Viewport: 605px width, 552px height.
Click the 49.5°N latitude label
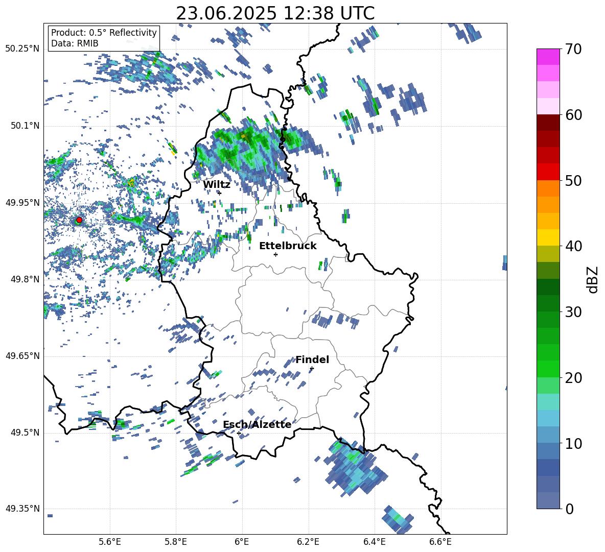(x=25, y=433)
